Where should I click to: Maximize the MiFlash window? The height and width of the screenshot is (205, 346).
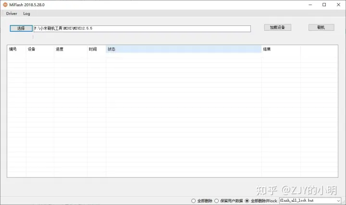[324, 5]
